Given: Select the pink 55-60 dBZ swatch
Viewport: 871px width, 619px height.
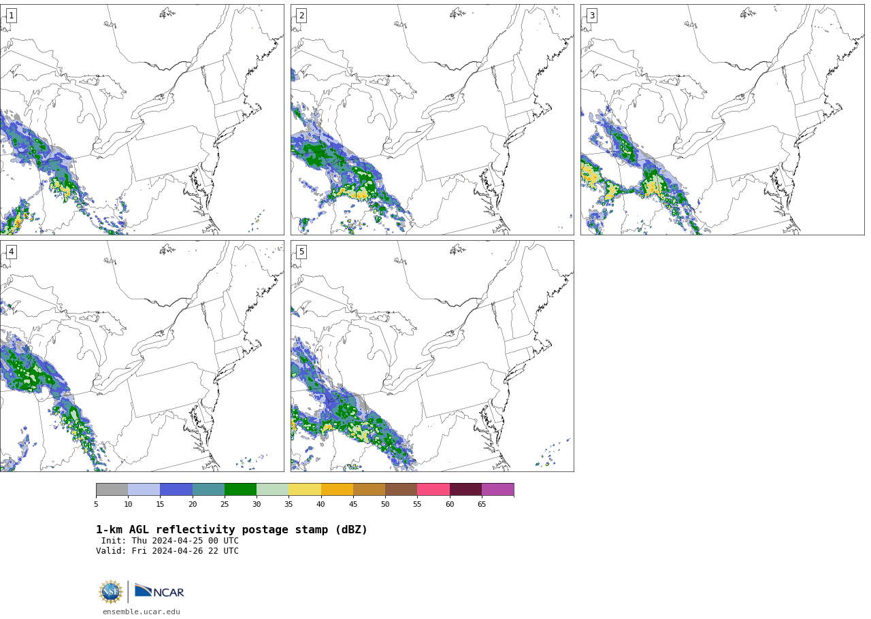Looking at the screenshot, I should [x=433, y=490].
